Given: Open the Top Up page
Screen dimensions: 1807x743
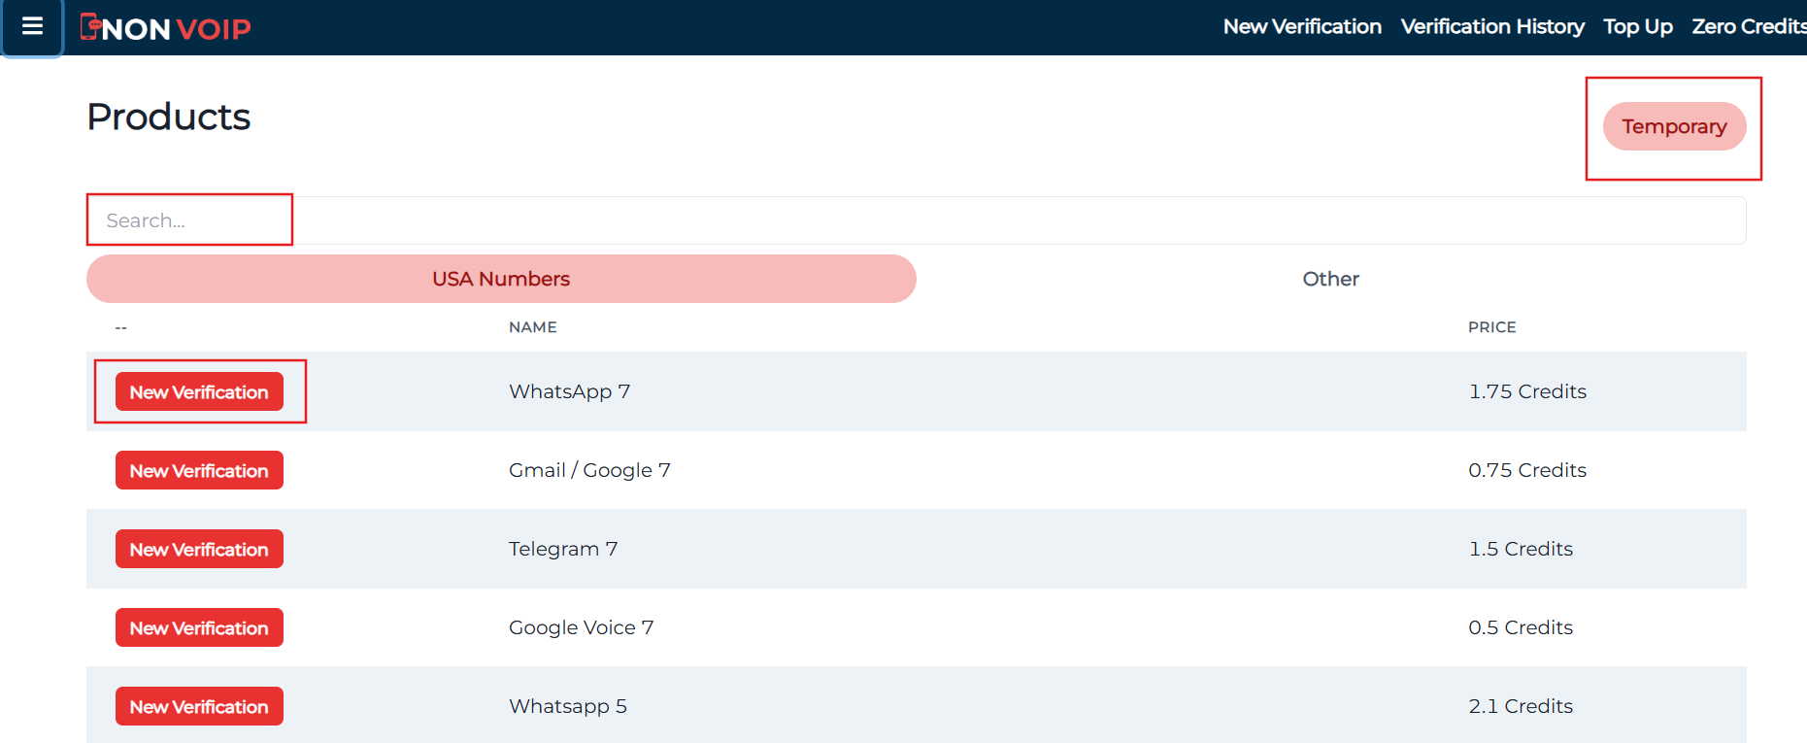Looking at the screenshot, I should tap(1637, 26).
